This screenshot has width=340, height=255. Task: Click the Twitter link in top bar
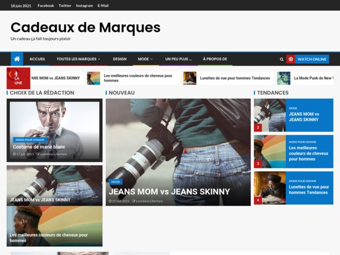[65, 6]
